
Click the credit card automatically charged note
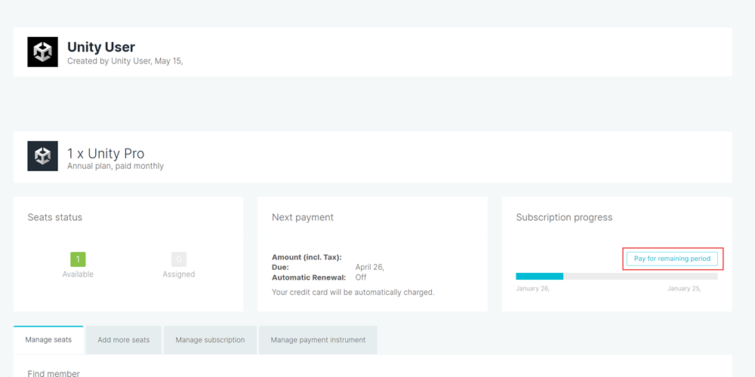353,293
